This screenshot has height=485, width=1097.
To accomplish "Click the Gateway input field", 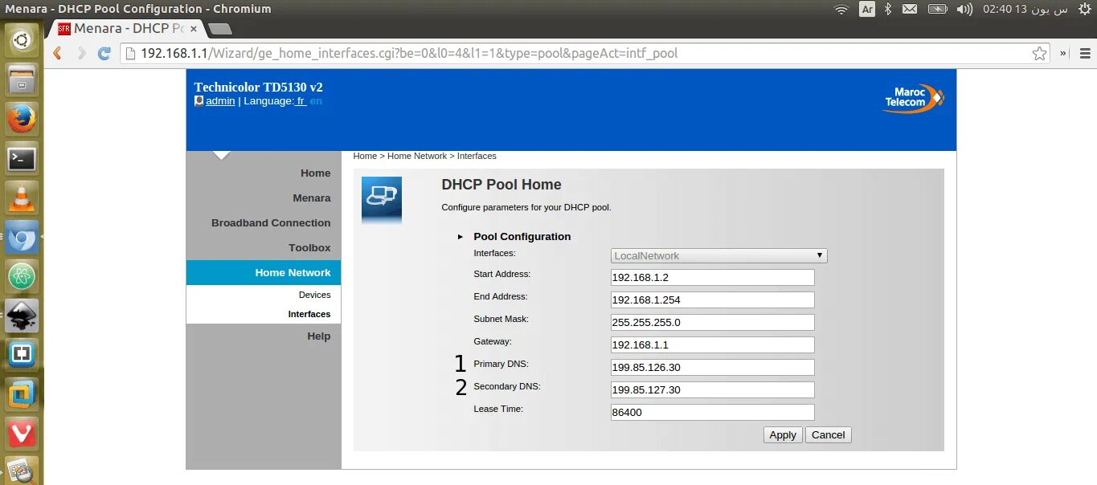I will click(x=713, y=345).
